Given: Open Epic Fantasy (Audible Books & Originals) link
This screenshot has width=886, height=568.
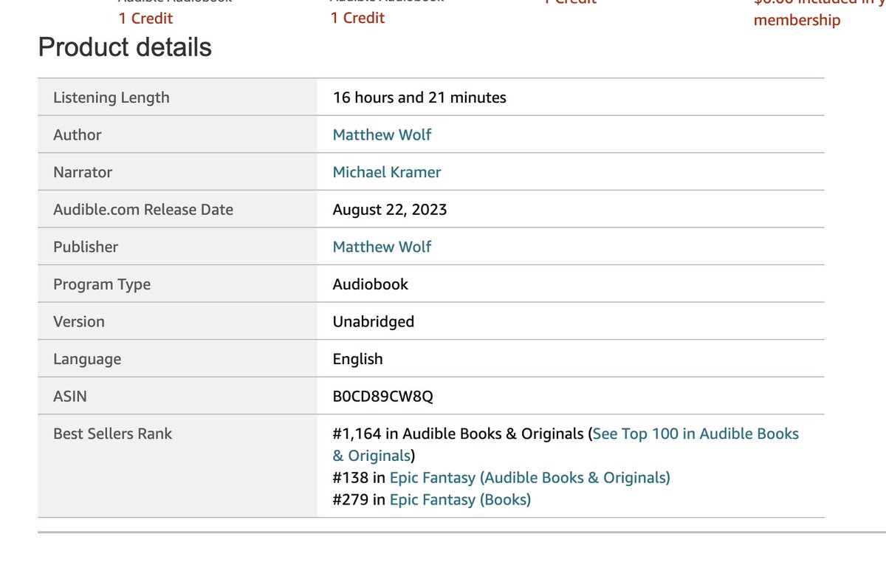Looking at the screenshot, I should click(529, 478).
